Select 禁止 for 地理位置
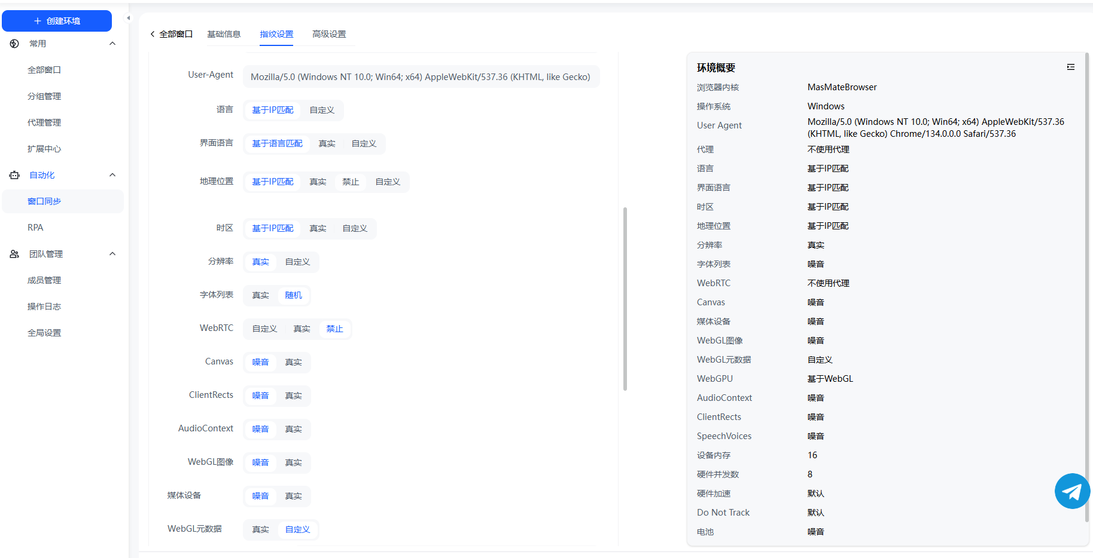Viewport: 1093px width, 558px height. [351, 182]
